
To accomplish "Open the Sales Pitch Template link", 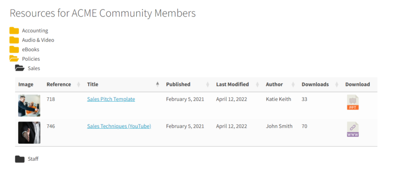I will click(111, 99).
